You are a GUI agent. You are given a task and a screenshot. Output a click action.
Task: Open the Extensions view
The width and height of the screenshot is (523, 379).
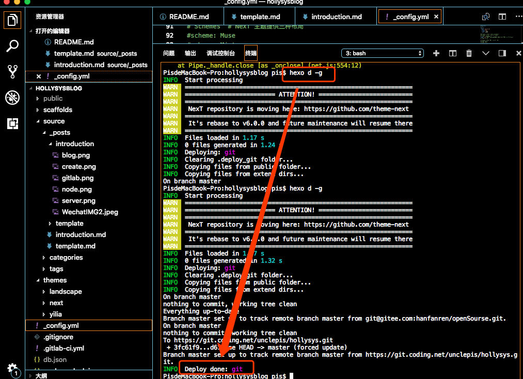tap(12, 123)
